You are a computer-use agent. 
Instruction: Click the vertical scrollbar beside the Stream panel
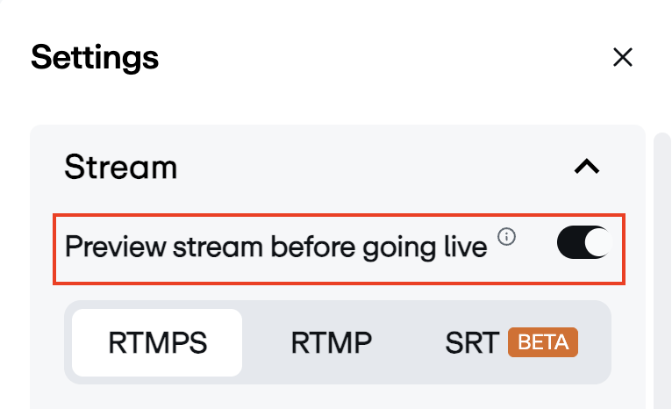pyautogui.click(x=662, y=263)
